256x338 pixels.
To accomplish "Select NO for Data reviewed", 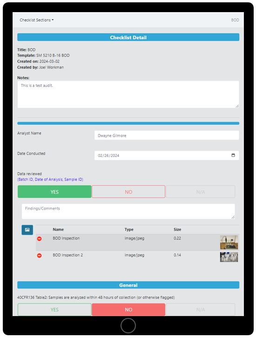I will [x=128, y=191].
